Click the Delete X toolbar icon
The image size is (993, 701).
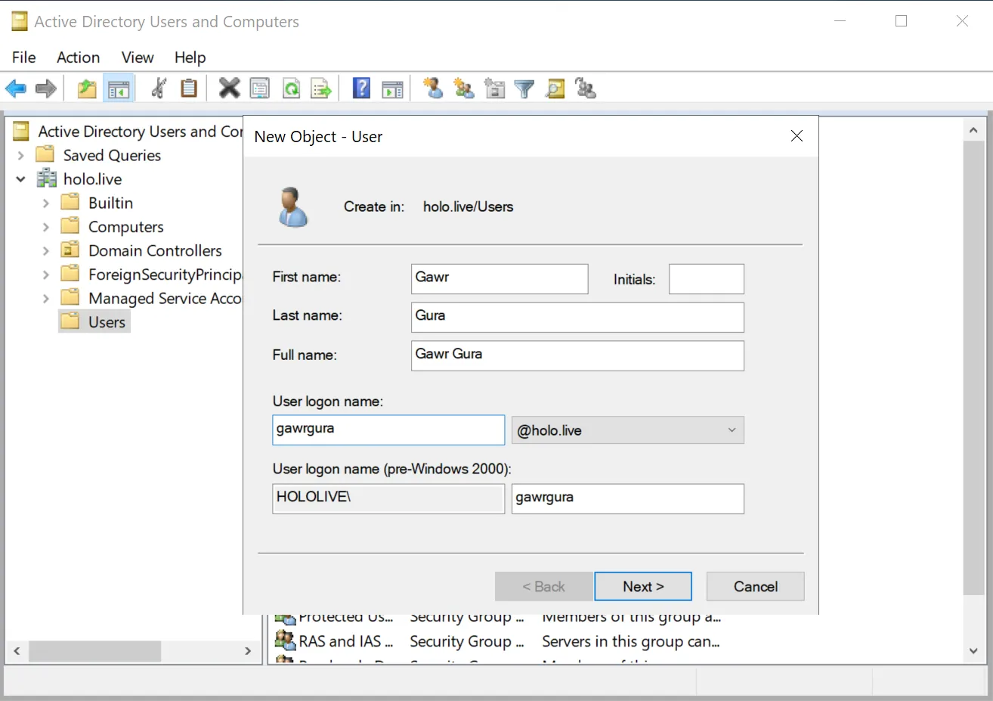tap(229, 88)
